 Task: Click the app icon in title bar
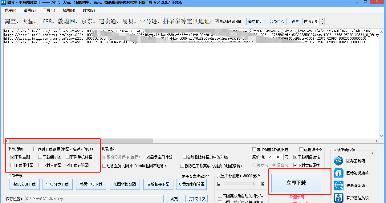point(3,2)
